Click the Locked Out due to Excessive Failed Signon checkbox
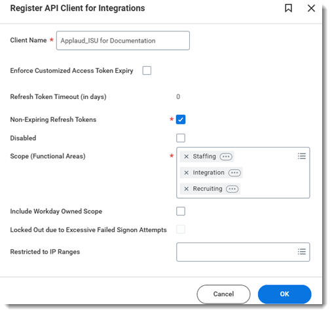Image resolution: width=332 pixels, height=314 pixels. pos(181,229)
